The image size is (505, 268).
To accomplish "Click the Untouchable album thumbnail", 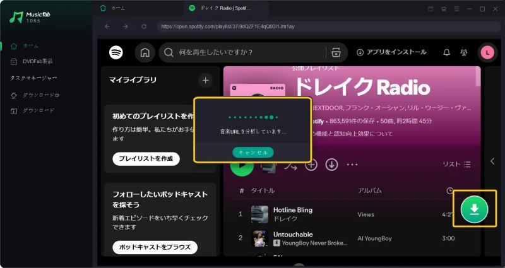I will click(x=259, y=238).
